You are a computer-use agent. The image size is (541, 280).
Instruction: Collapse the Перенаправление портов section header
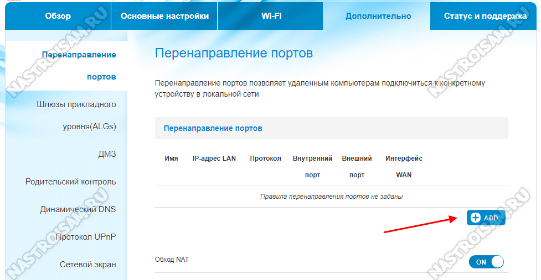(213, 128)
